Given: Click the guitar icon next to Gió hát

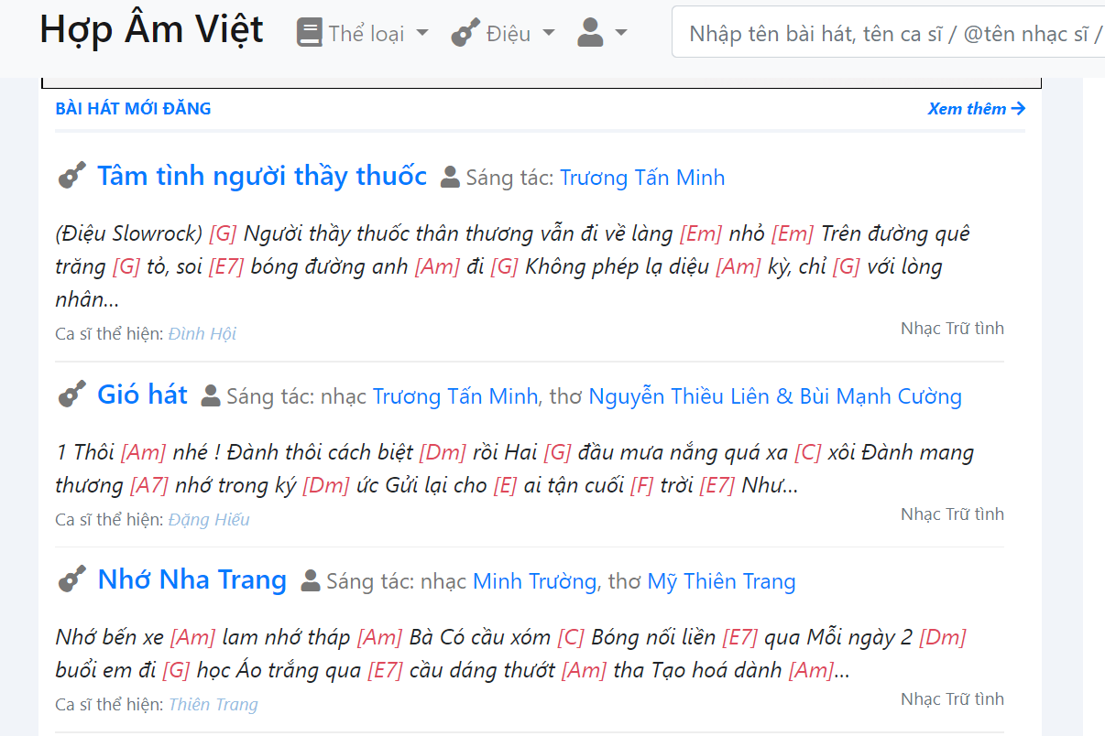Looking at the screenshot, I should pyautogui.click(x=71, y=395).
